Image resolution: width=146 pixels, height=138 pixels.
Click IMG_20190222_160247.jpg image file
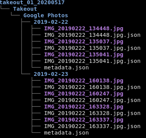click(x=84, y=94)
